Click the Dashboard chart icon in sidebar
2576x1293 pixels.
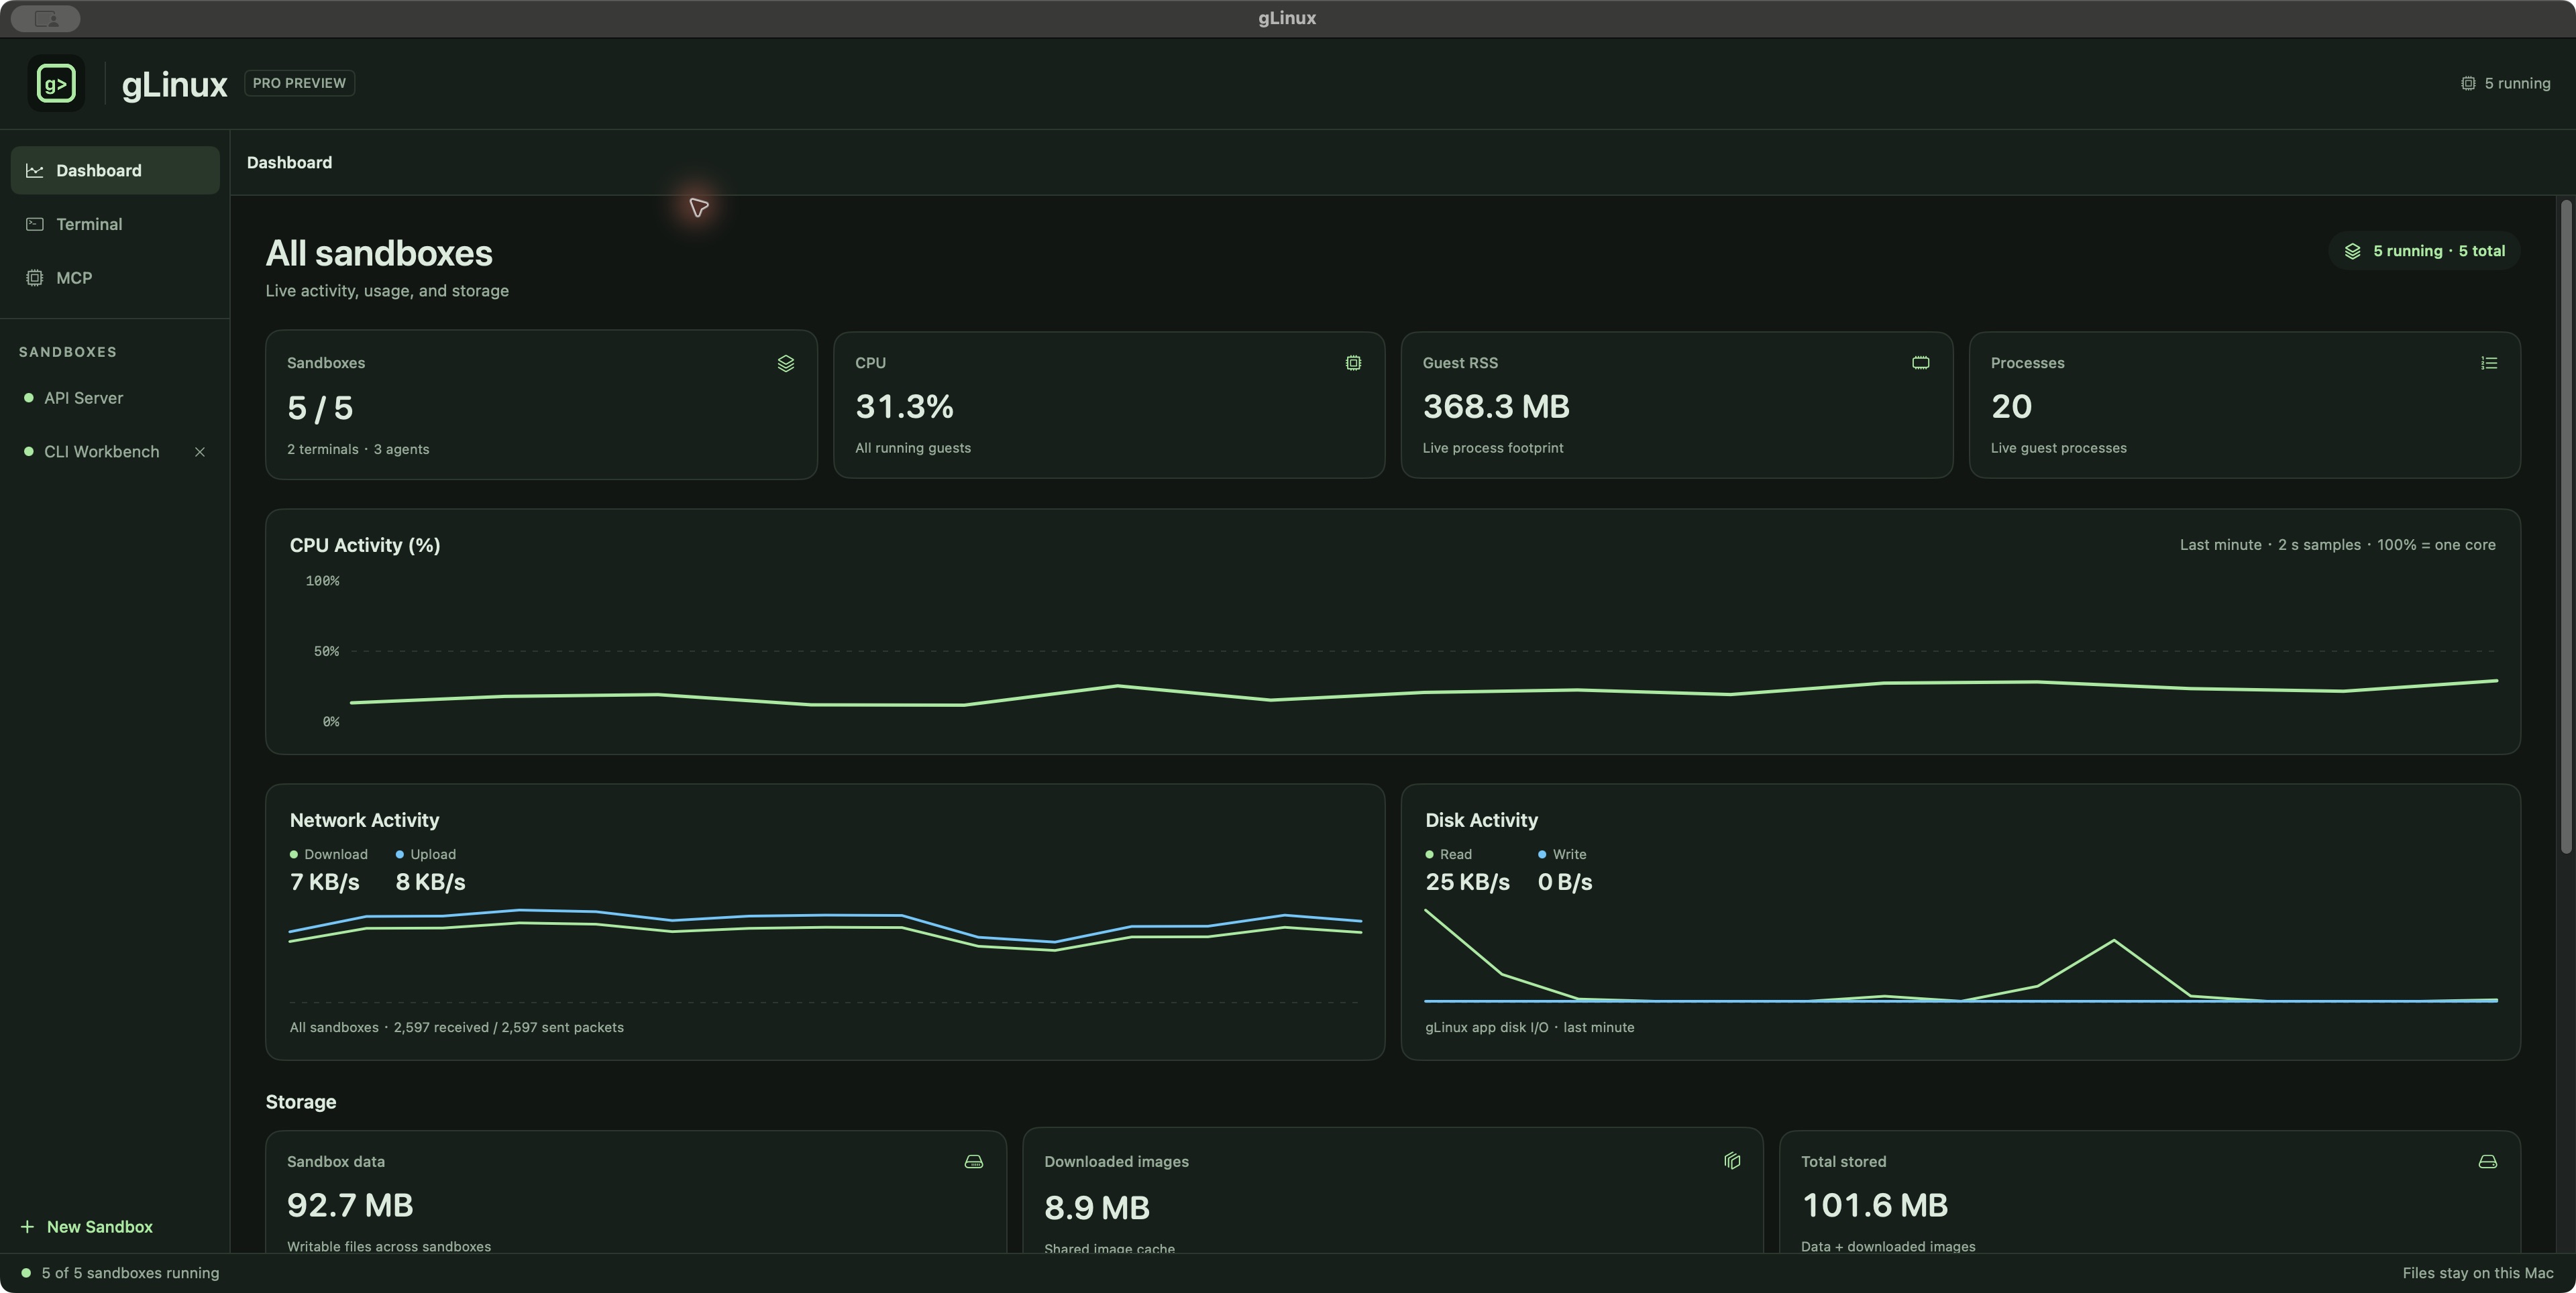pyautogui.click(x=35, y=171)
